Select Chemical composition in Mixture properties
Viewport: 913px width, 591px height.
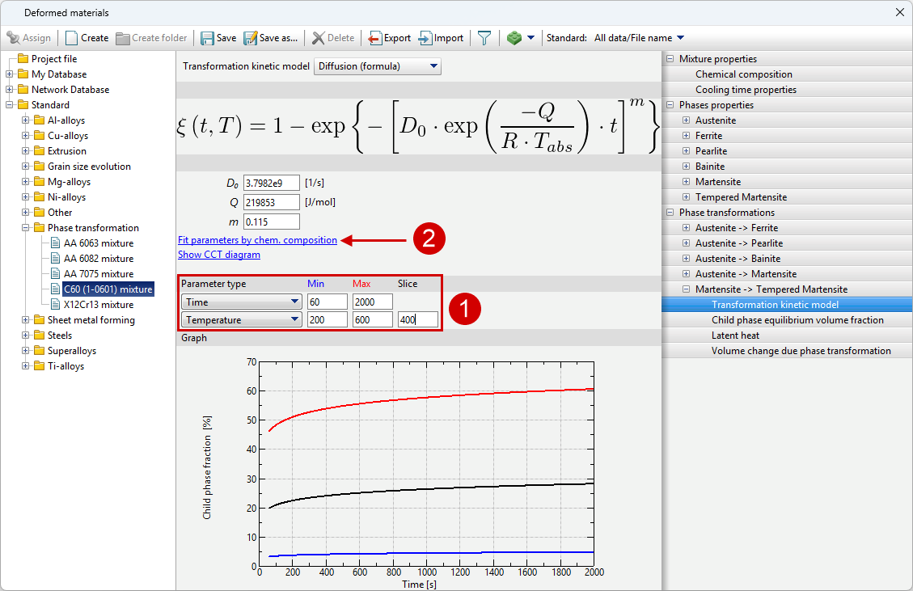(x=743, y=74)
